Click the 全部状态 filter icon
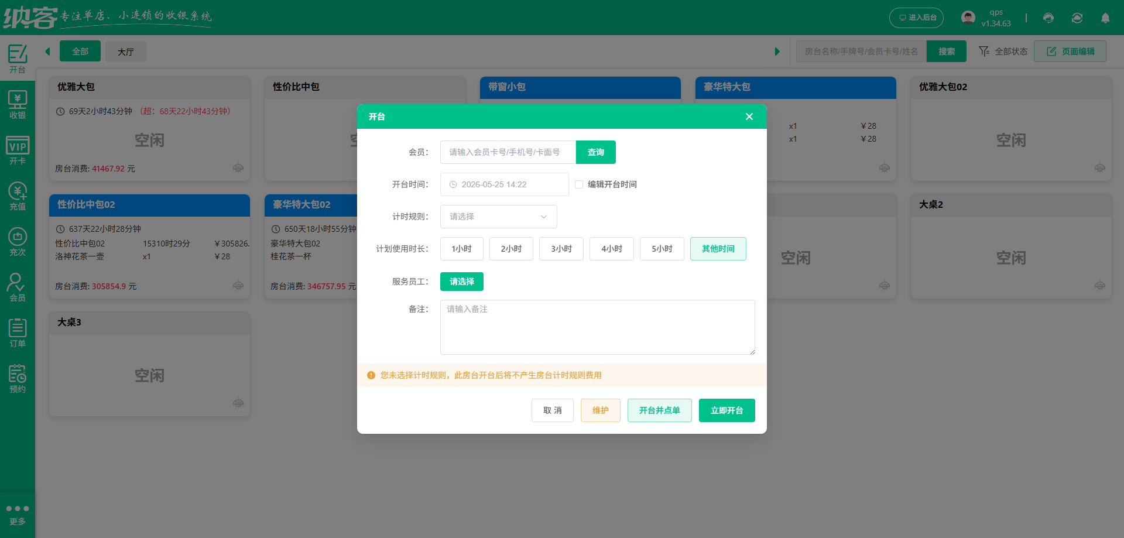Image resolution: width=1124 pixels, height=538 pixels. point(984,52)
